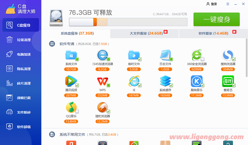The width and height of the screenshot is (248, 145).
Task: Open the 弹窗拦截 sidebar icon
Action: [x=9, y=97]
